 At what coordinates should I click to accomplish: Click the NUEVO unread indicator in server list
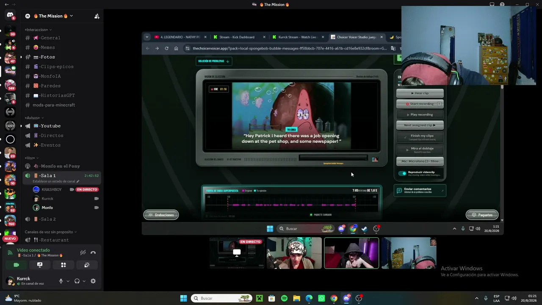pos(10,239)
